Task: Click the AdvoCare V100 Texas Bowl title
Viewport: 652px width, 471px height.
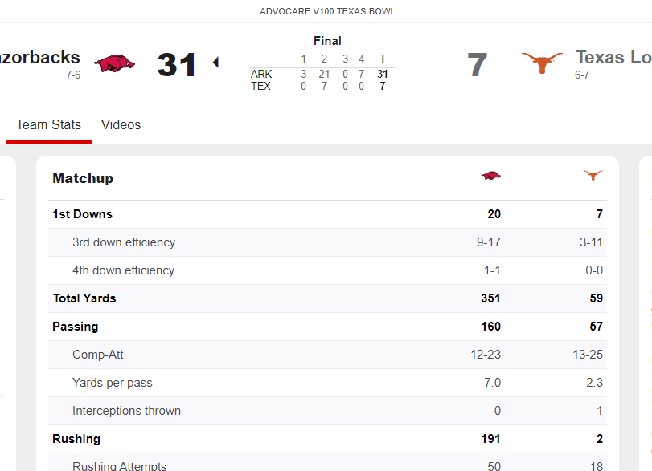Action: point(327,11)
